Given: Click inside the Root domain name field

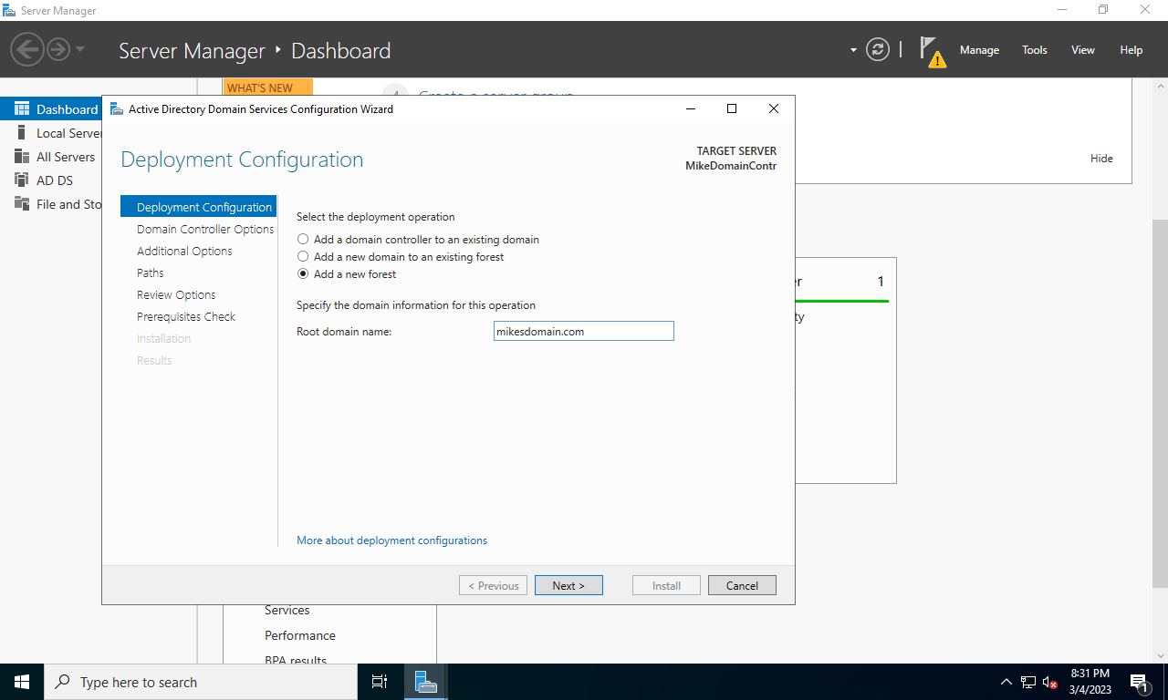Looking at the screenshot, I should click(x=583, y=331).
